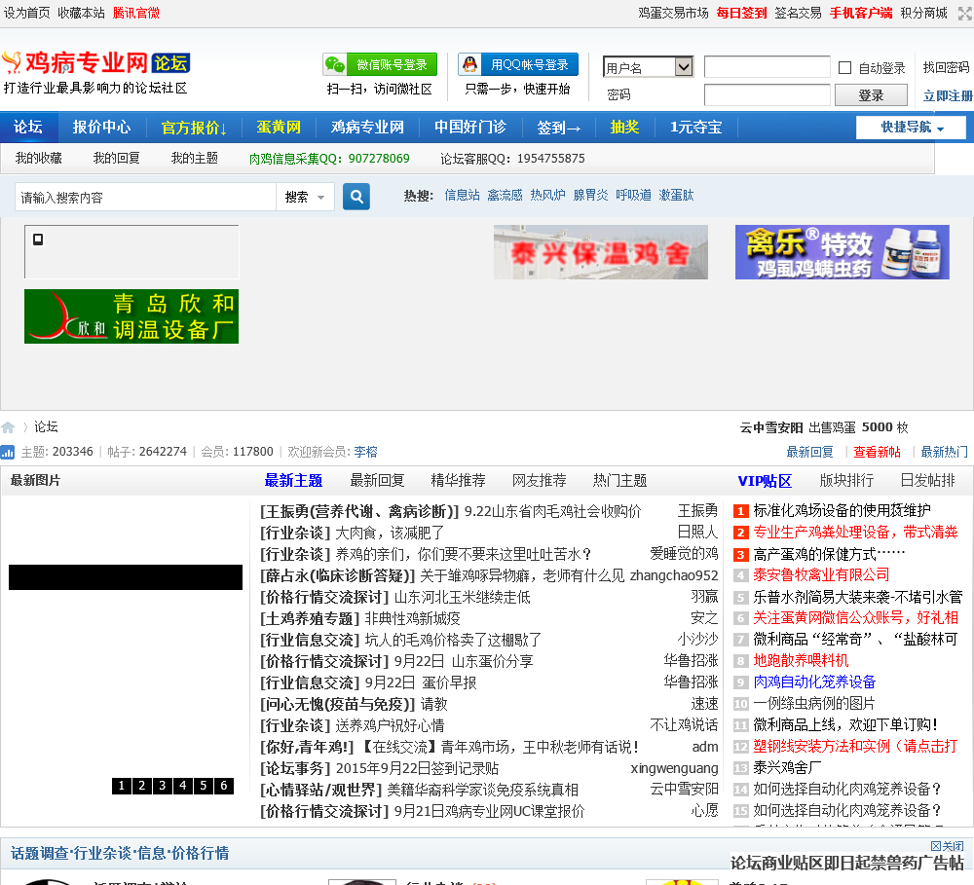Screen dimensions: 974x885
Task: Open 官方报价 in navigation bar
Action: coord(195,128)
